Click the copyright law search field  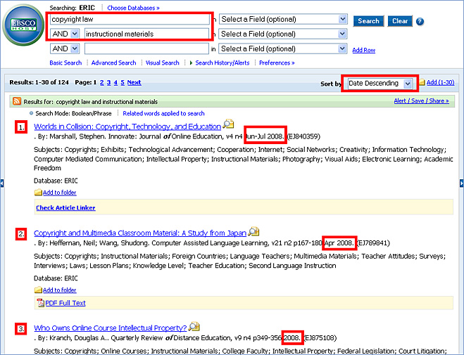(130, 19)
